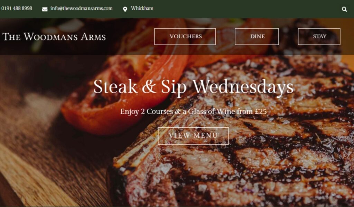
Task: Open the Whickham location link
Action: [x=142, y=8]
